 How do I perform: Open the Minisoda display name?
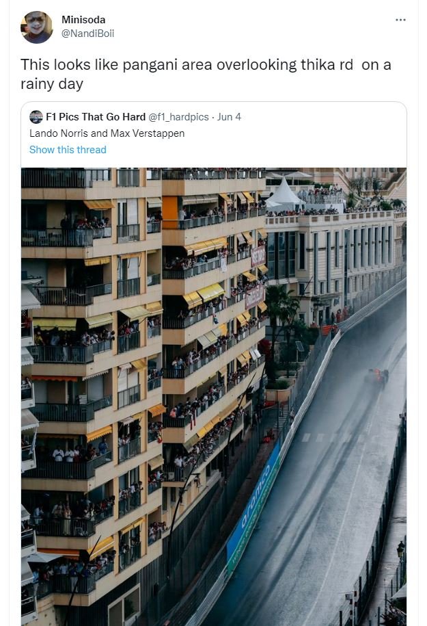83,20
